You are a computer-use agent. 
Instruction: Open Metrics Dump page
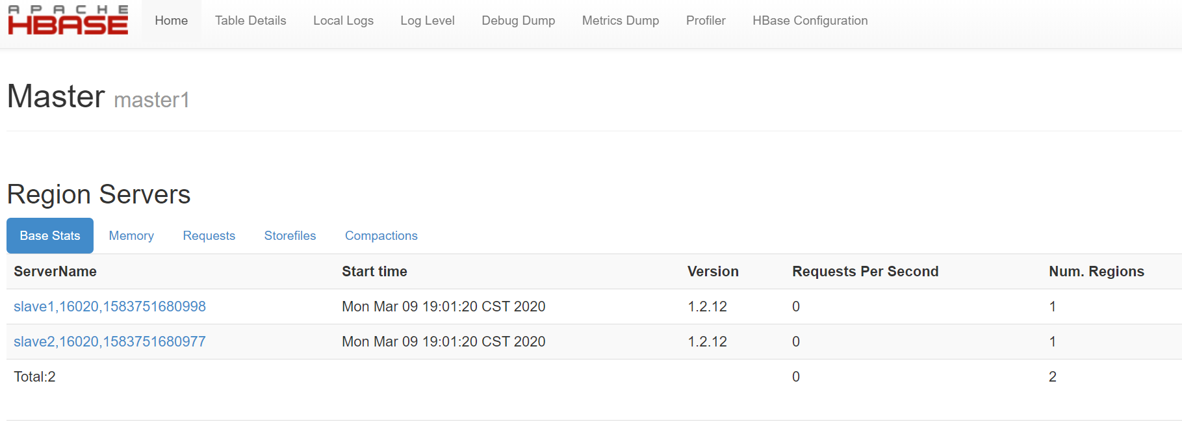click(621, 21)
